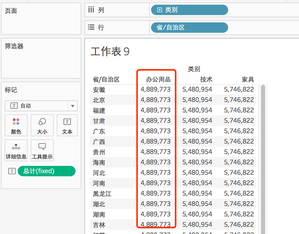Viewport: 299px width, 234px height.
Task: Expand the 类别 pill plus icon
Action: point(159,10)
